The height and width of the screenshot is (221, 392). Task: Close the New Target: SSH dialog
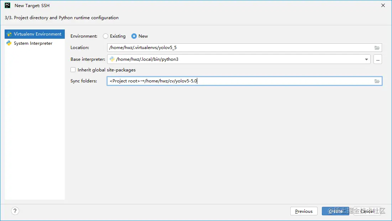[383, 5]
